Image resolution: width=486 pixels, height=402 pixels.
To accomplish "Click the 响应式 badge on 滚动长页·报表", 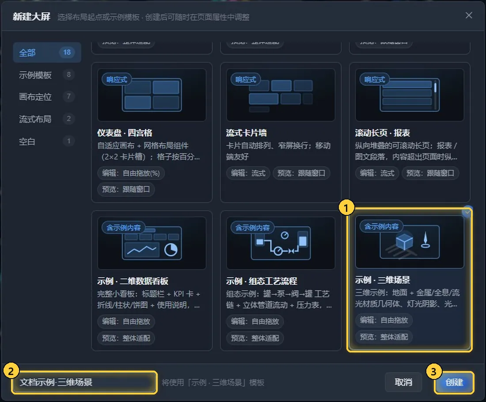I will [375, 80].
